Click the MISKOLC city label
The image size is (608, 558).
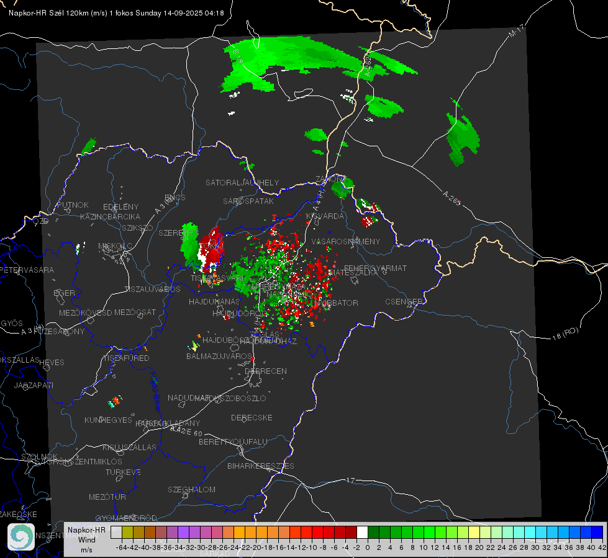point(115,246)
